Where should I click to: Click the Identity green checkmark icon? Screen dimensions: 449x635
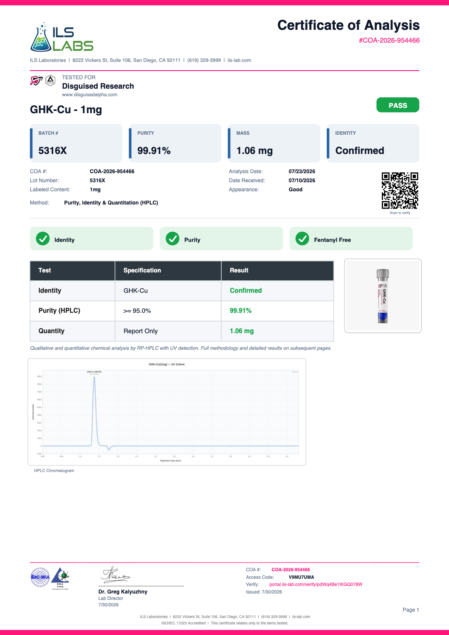43,239
